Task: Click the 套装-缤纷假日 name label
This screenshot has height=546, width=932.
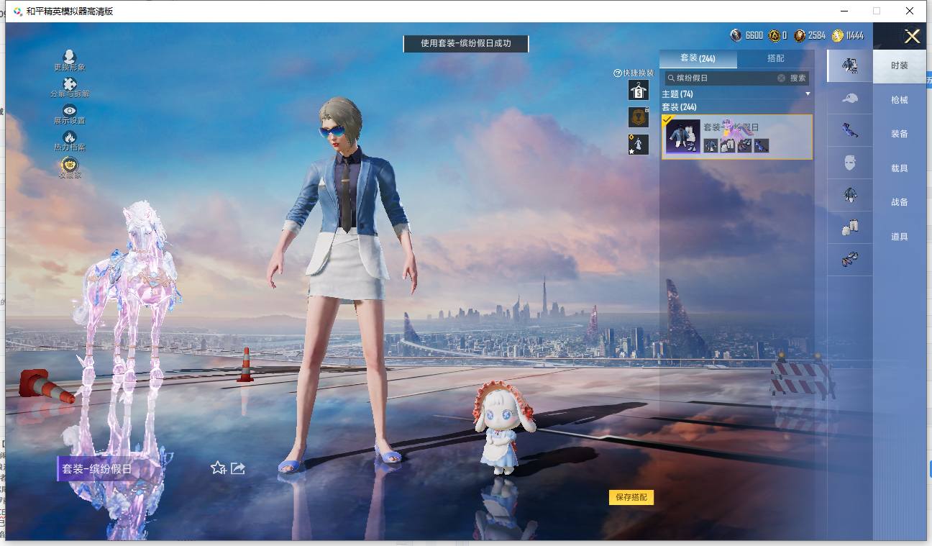Action: click(x=97, y=469)
